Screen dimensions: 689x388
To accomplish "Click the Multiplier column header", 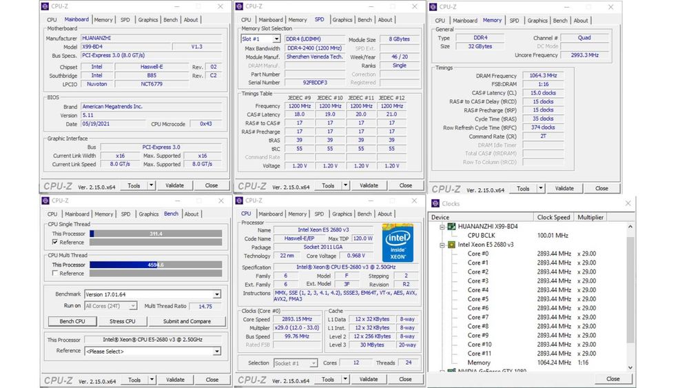I will coord(590,217).
